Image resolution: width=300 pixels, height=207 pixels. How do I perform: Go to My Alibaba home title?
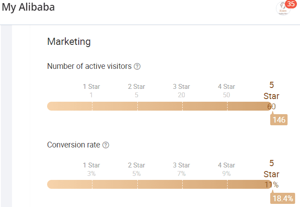click(x=28, y=8)
